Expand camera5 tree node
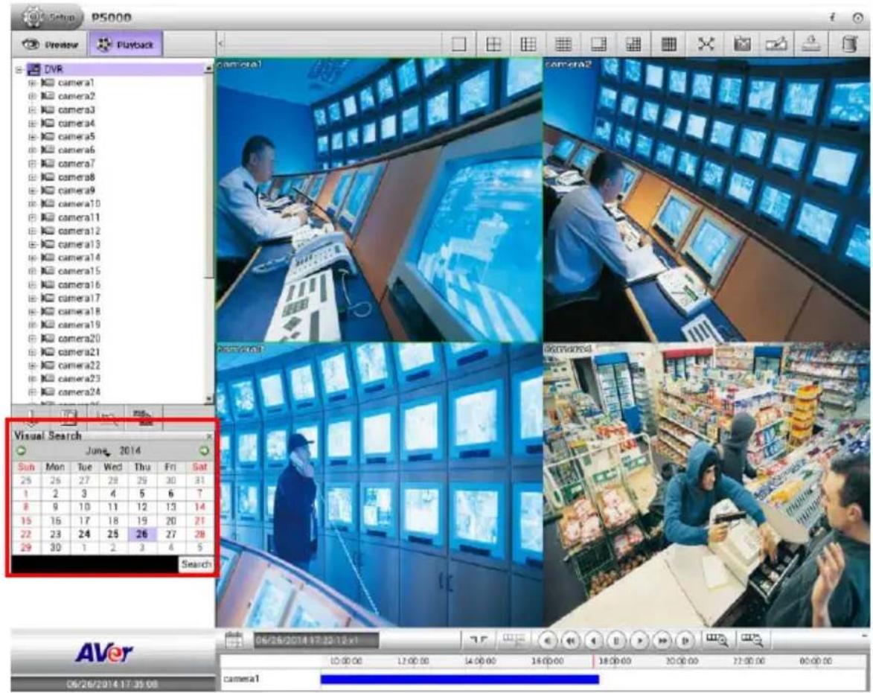 tap(32, 137)
